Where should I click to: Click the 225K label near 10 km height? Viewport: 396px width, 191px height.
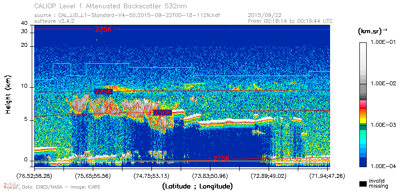[103, 92]
